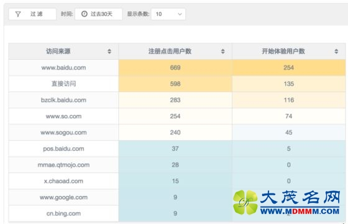Sort by 开始体验用户数 column sort arrows
This screenshot has height=224, width=348.
336,51
